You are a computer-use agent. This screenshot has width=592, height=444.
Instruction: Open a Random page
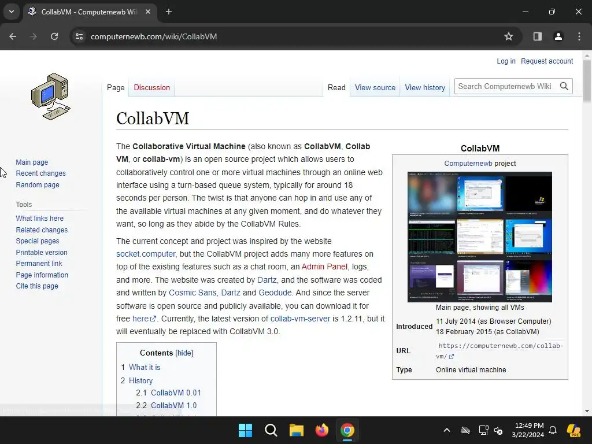pyautogui.click(x=38, y=184)
